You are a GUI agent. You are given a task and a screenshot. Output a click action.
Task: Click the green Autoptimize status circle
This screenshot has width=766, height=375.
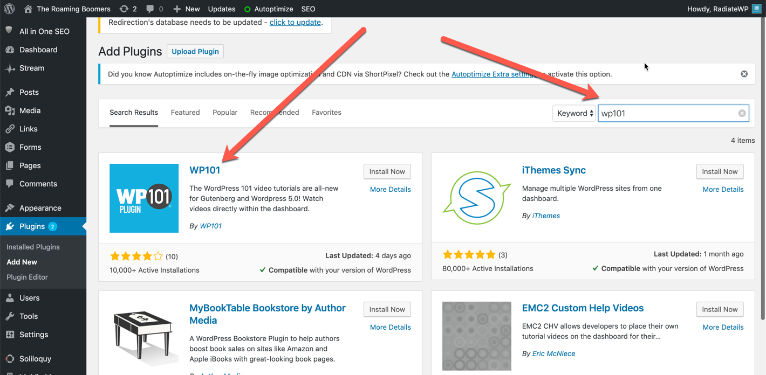point(247,9)
